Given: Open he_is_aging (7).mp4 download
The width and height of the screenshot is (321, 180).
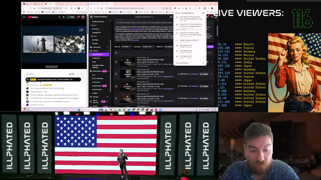Looking at the screenshot, I should click(x=186, y=45).
